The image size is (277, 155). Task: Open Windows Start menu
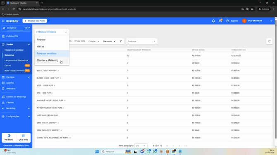pyautogui.click(x=97, y=152)
